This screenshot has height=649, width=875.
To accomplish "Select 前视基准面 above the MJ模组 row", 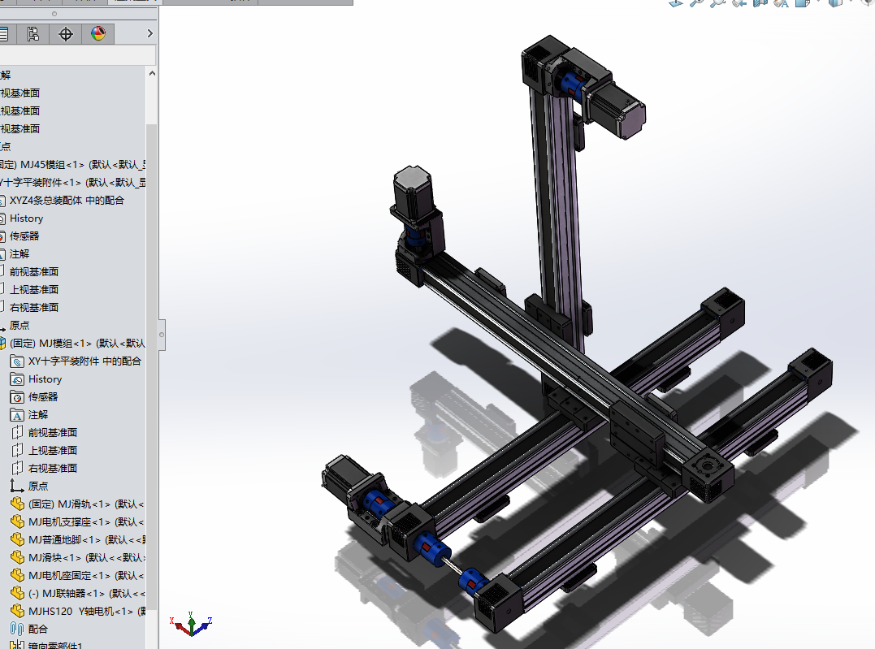I will point(33,272).
